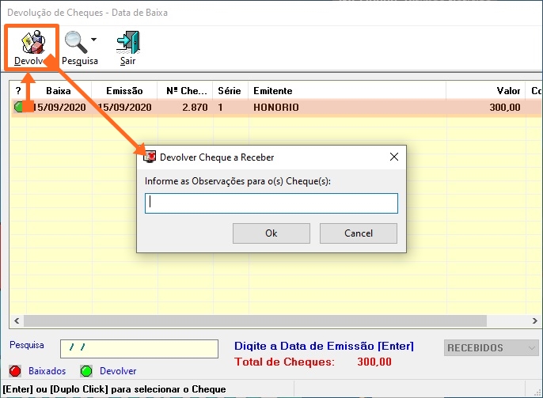Sort by the Emissão column header
This screenshot has height=398, width=543.
point(123,91)
